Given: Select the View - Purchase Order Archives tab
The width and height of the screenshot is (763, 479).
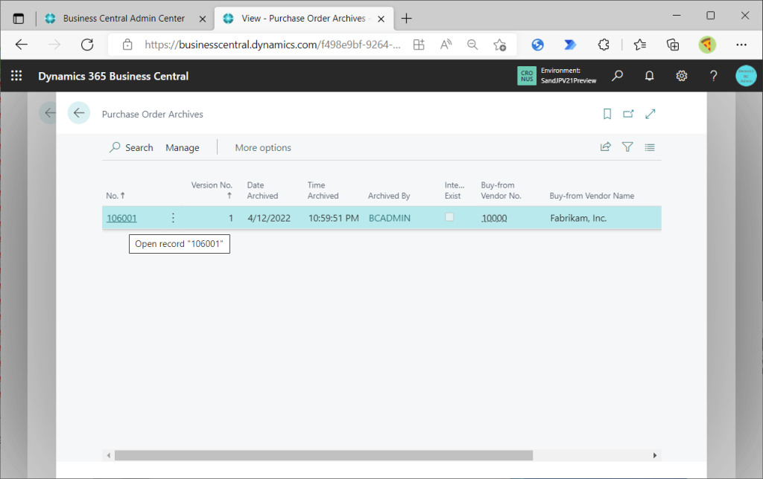Looking at the screenshot, I should (x=304, y=19).
